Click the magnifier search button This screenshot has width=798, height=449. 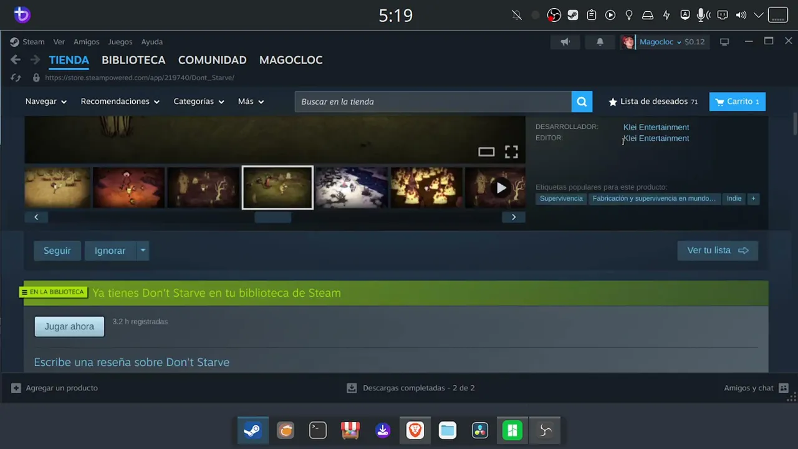(x=582, y=102)
